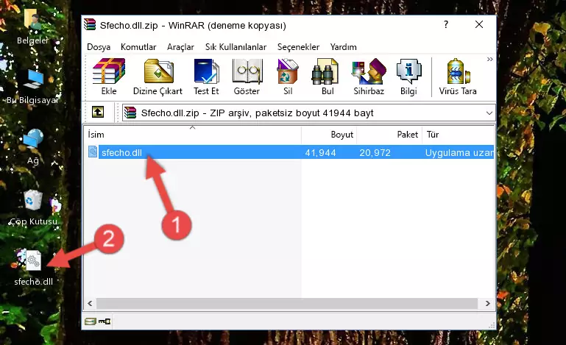Open the Sık Kullanılanlar menu
The image size is (566, 345).
tap(236, 47)
